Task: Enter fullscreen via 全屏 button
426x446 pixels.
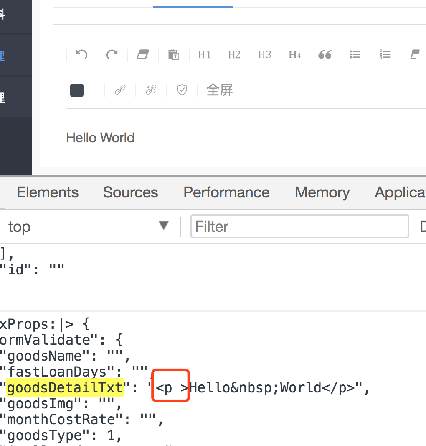Action: click(x=220, y=90)
